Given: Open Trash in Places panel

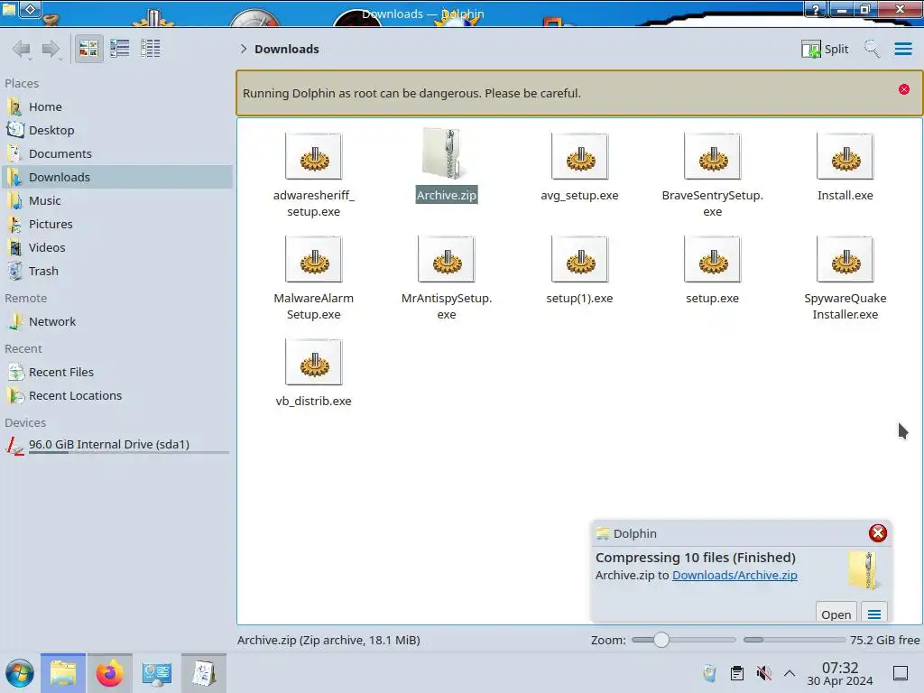Looking at the screenshot, I should [116, 272].
